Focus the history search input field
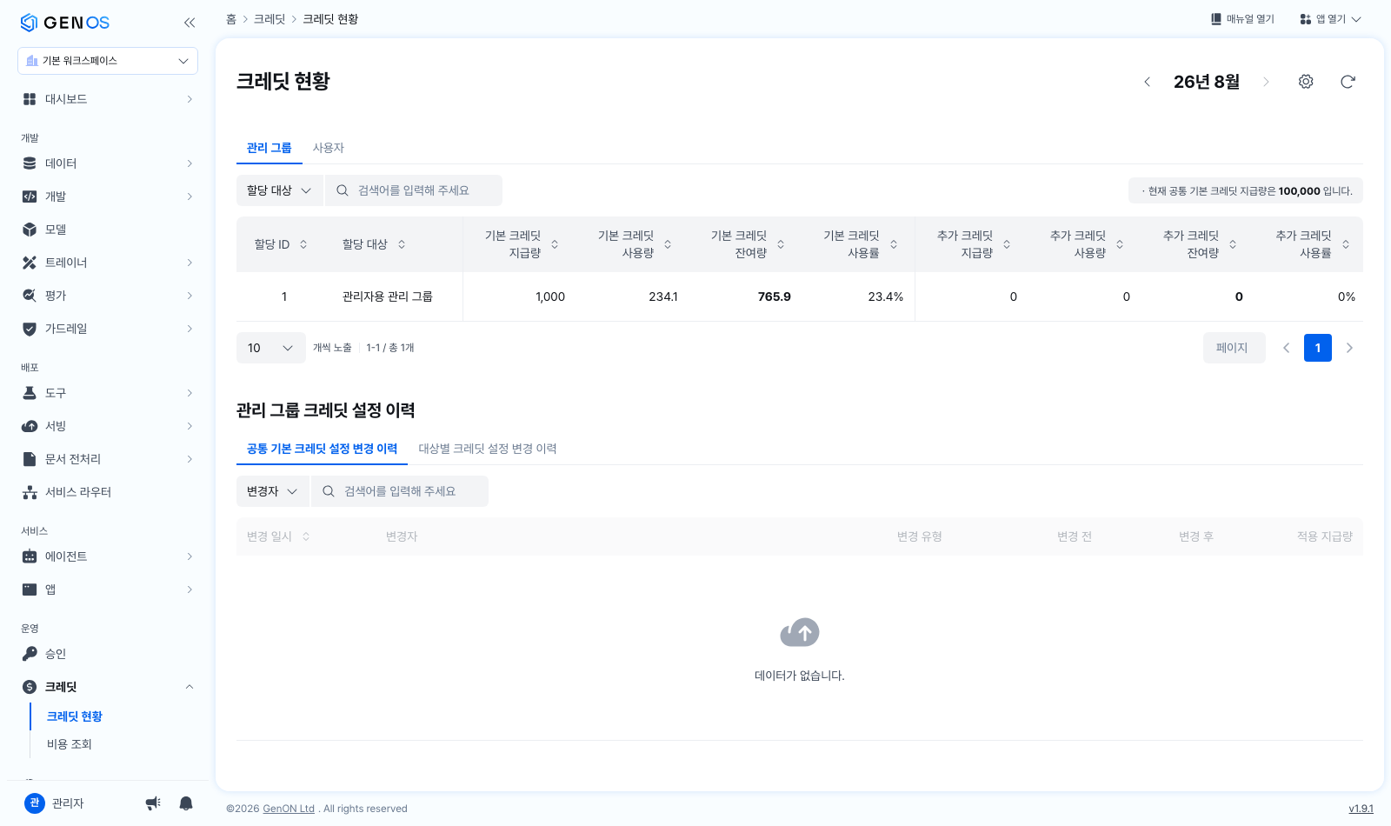This screenshot has height=826, width=1391. point(400,491)
